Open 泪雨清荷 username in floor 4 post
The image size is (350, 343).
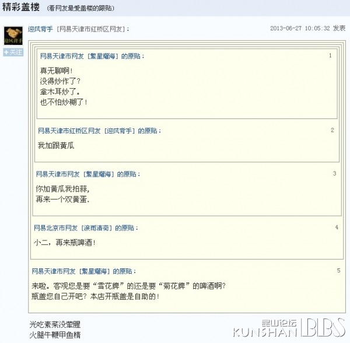[x=96, y=228]
